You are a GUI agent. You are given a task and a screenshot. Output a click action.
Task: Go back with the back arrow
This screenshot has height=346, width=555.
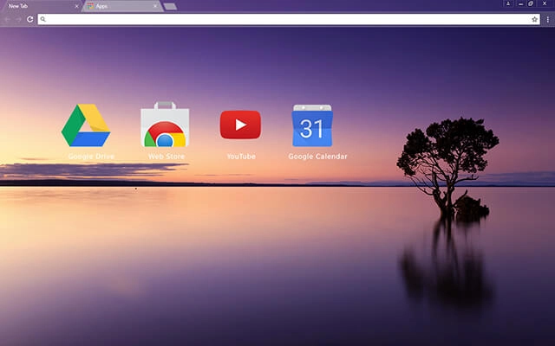[x=8, y=19]
